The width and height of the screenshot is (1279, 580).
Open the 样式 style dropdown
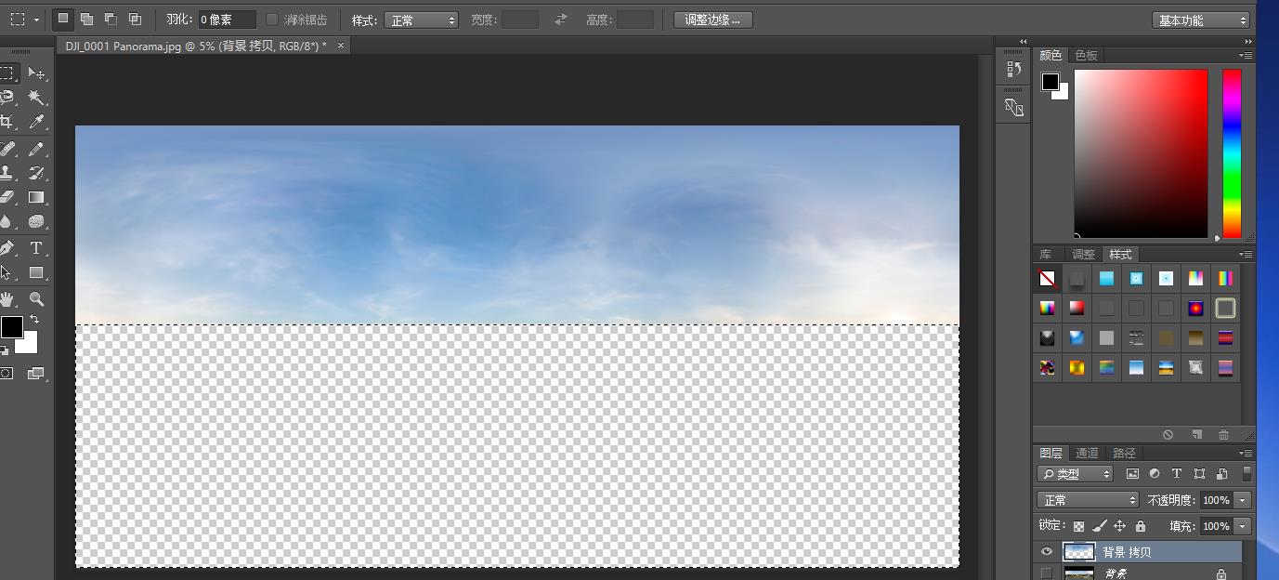(x=421, y=20)
